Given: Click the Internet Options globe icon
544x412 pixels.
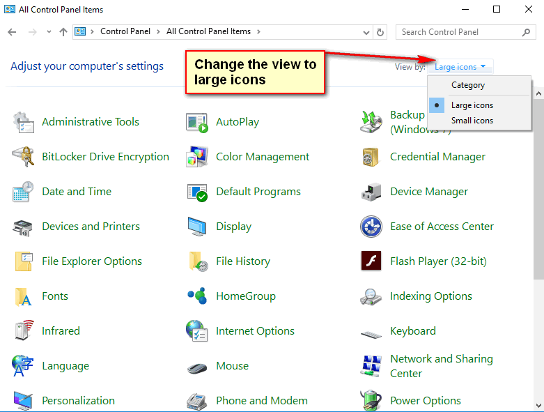Looking at the screenshot, I should pyautogui.click(x=196, y=330).
